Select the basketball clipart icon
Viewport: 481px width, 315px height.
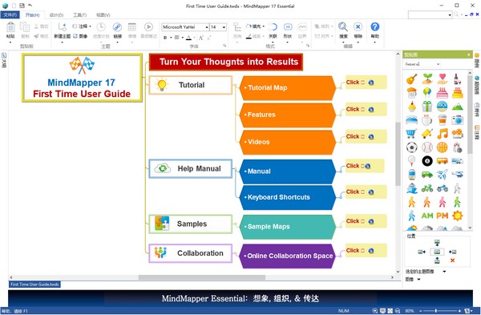tap(442, 147)
